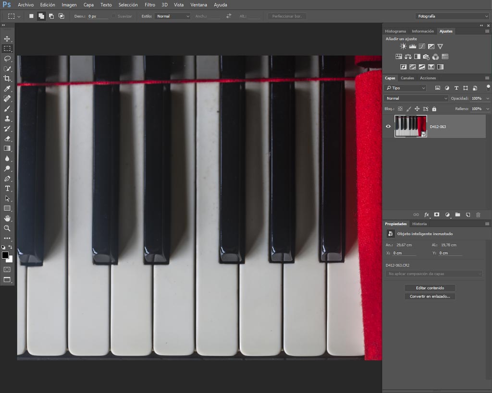
Task: Add a Vibrance adjustment
Action: pos(440,47)
